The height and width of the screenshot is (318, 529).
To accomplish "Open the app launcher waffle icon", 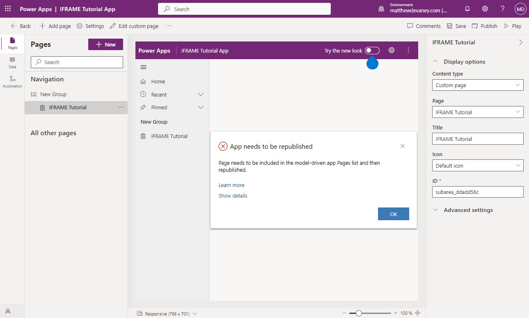I will [8, 9].
